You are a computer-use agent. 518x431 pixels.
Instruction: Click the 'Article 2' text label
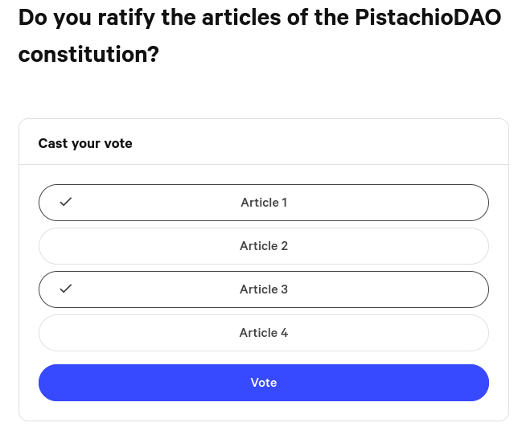pyautogui.click(x=263, y=246)
